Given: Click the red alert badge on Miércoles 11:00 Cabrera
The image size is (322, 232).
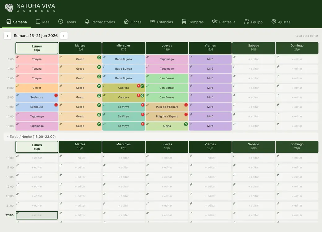Looking at the screenshot, I should click(x=139, y=86).
